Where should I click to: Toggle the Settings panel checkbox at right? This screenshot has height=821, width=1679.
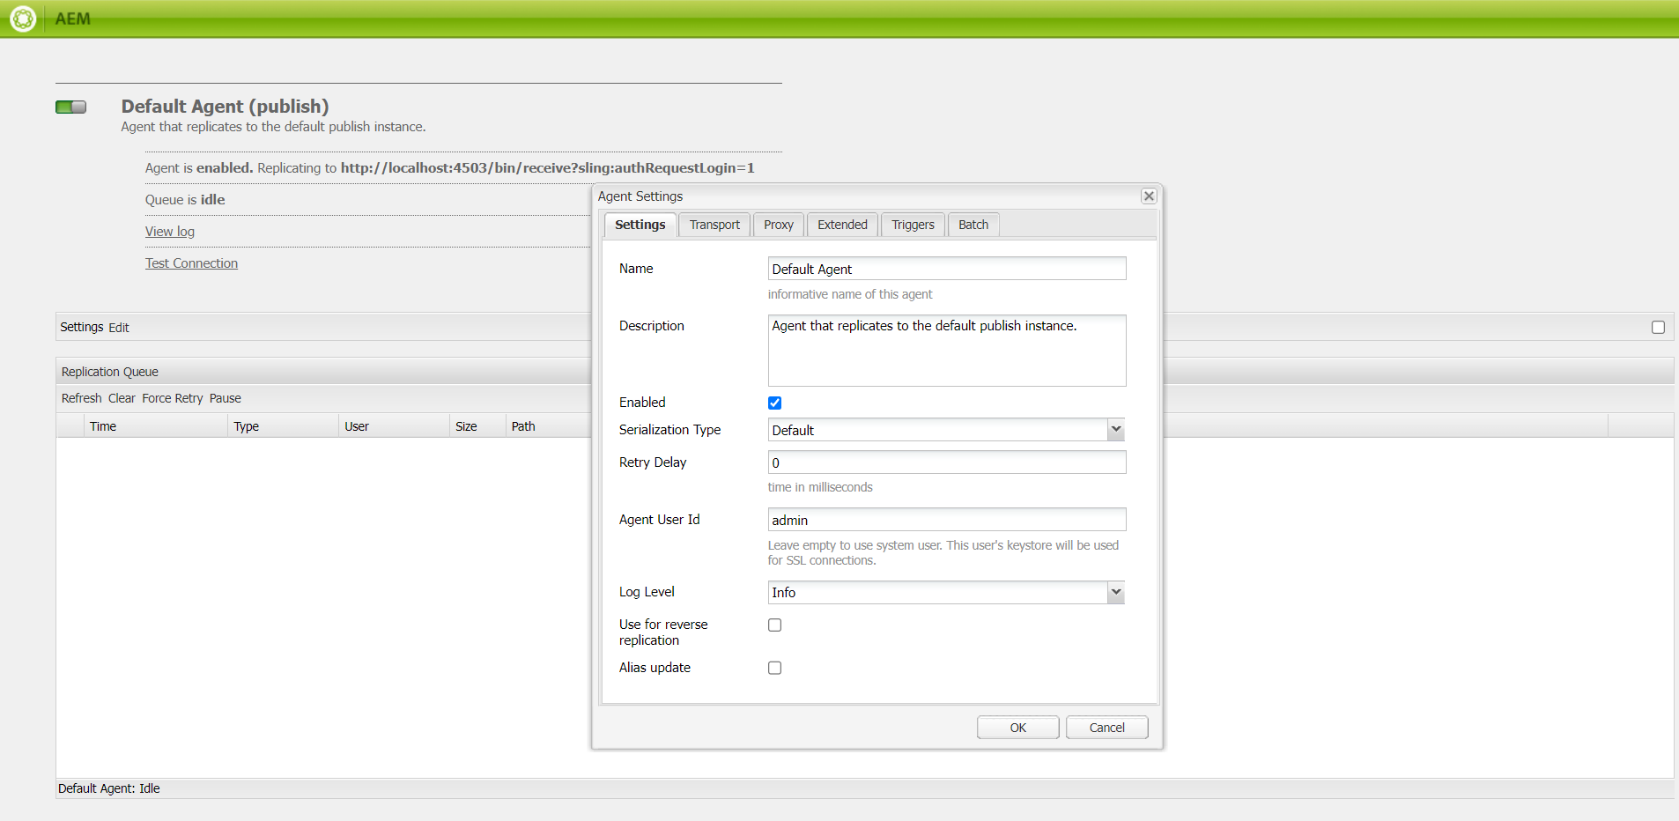[1658, 328]
